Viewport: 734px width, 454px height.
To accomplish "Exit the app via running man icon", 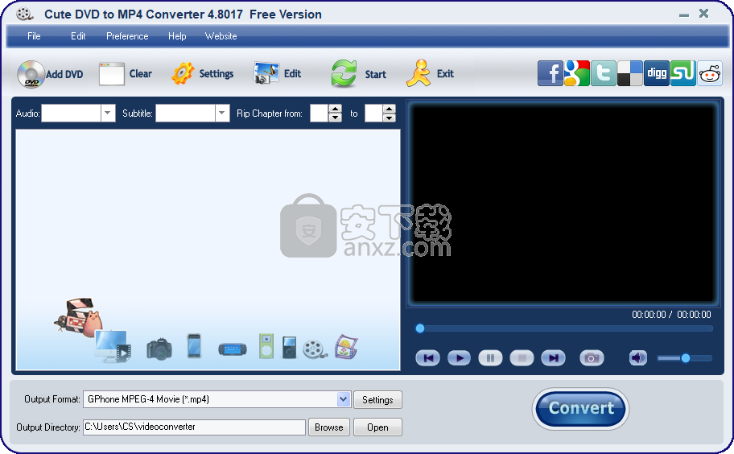I will pyautogui.click(x=418, y=73).
